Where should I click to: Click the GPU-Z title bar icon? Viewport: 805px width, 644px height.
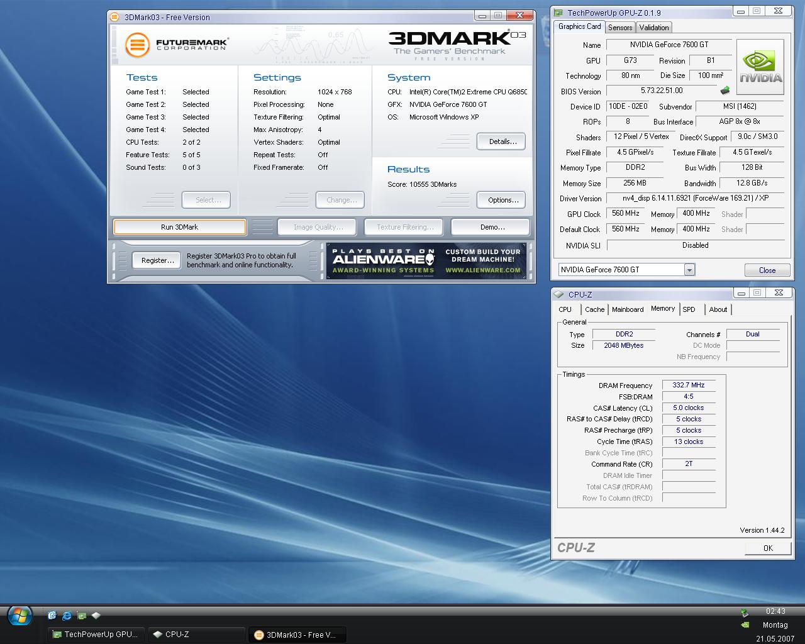[558, 12]
